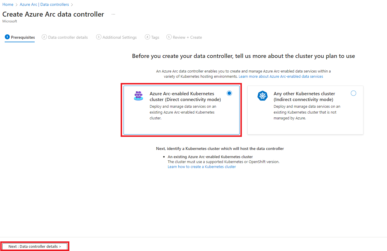The image size is (387, 251).
Task: Click the step 4 circle on Tags
Action: click(147, 37)
